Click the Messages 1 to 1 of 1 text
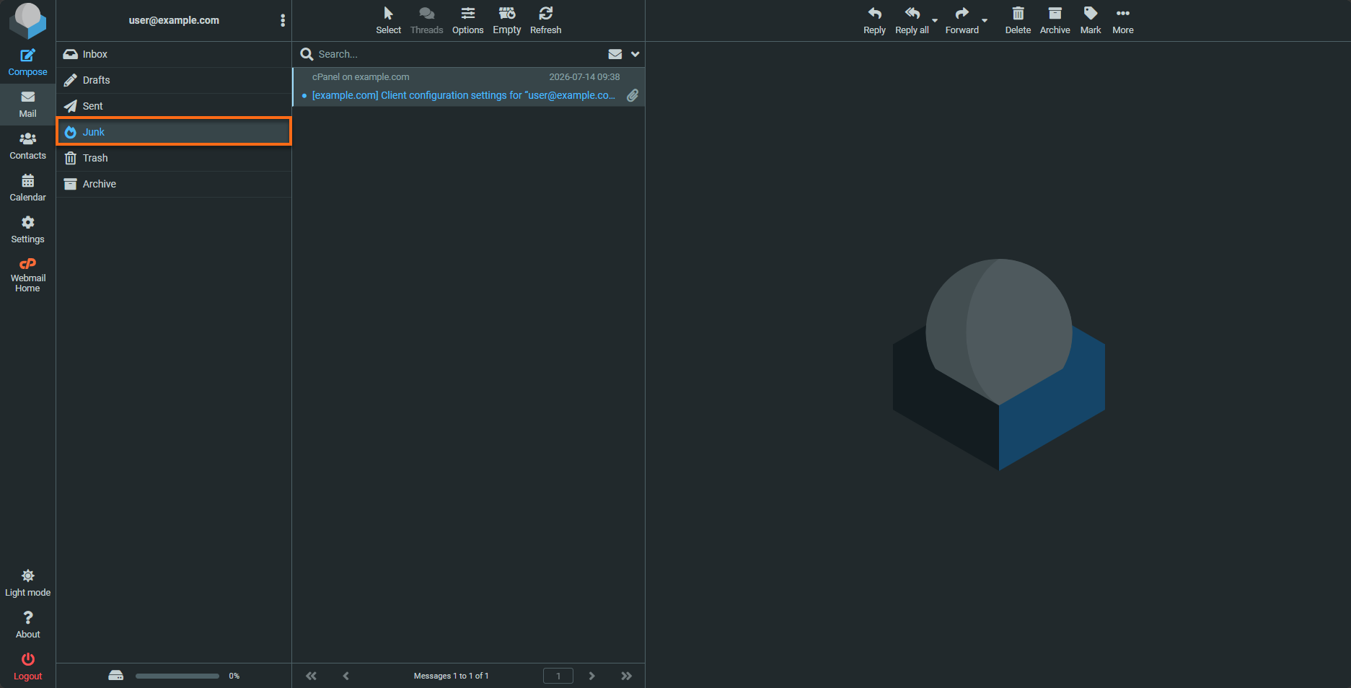The image size is (1351, 688). (452, 676)
